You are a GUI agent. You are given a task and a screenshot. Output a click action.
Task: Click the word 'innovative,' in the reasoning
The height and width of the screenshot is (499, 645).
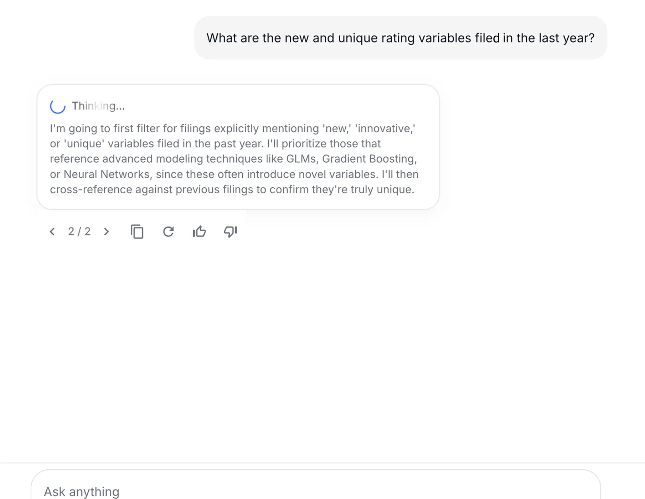385,128
